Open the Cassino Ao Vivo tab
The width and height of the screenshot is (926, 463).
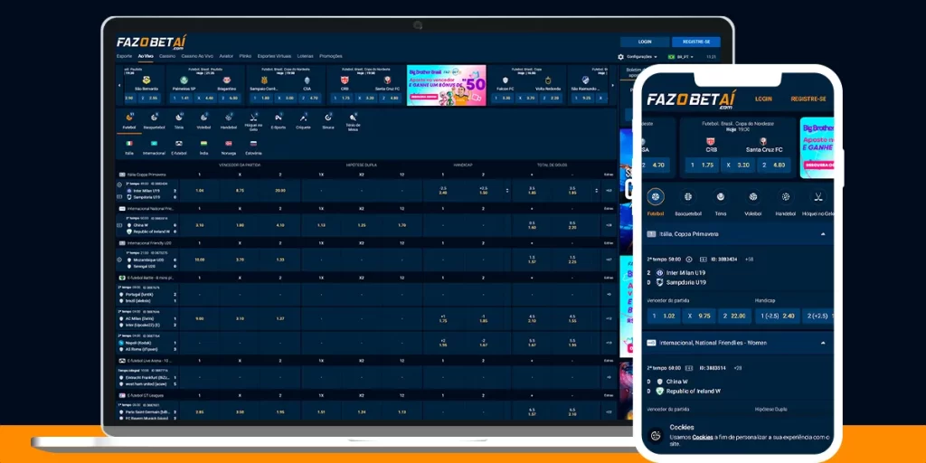[197, 56]
